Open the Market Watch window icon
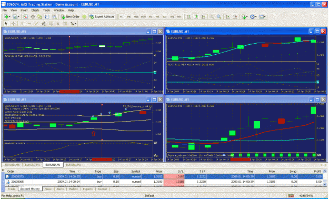 (26, 17)
